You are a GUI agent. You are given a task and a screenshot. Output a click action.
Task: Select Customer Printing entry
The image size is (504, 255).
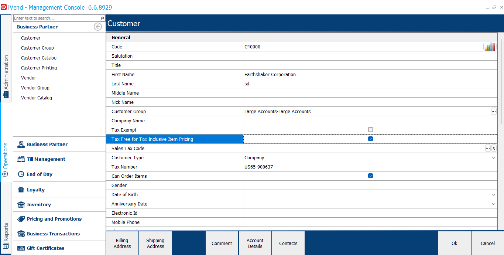pyautogui.click(x=39, y=68)
